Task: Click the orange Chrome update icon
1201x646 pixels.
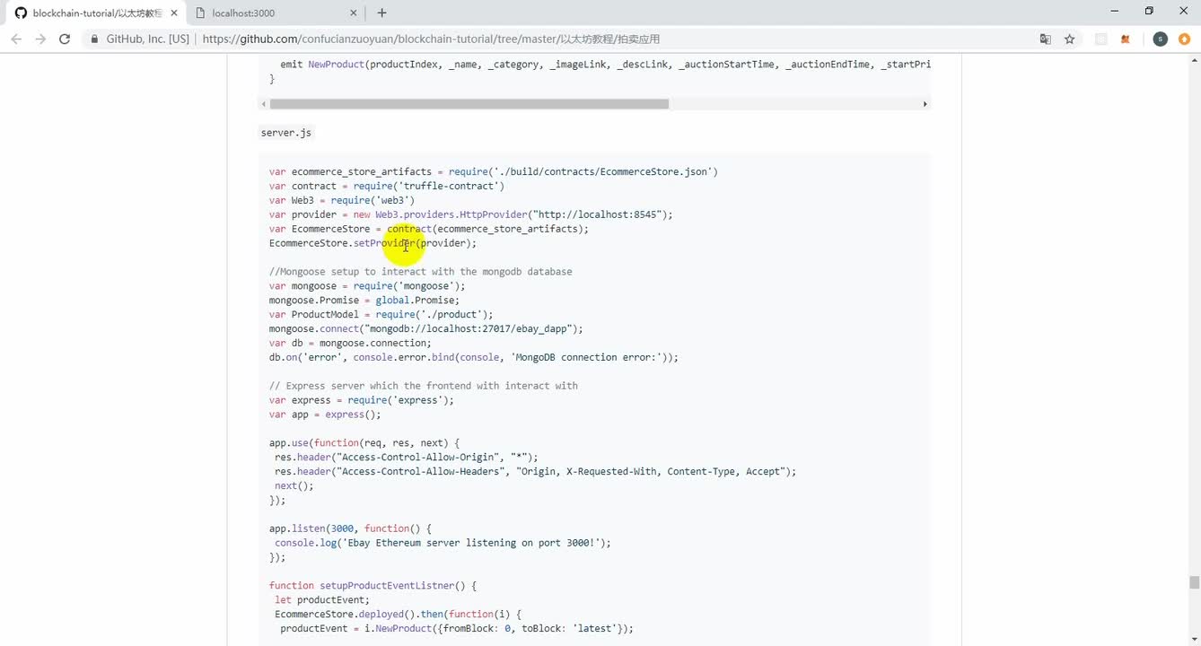Action: (x=1185, y=39)
